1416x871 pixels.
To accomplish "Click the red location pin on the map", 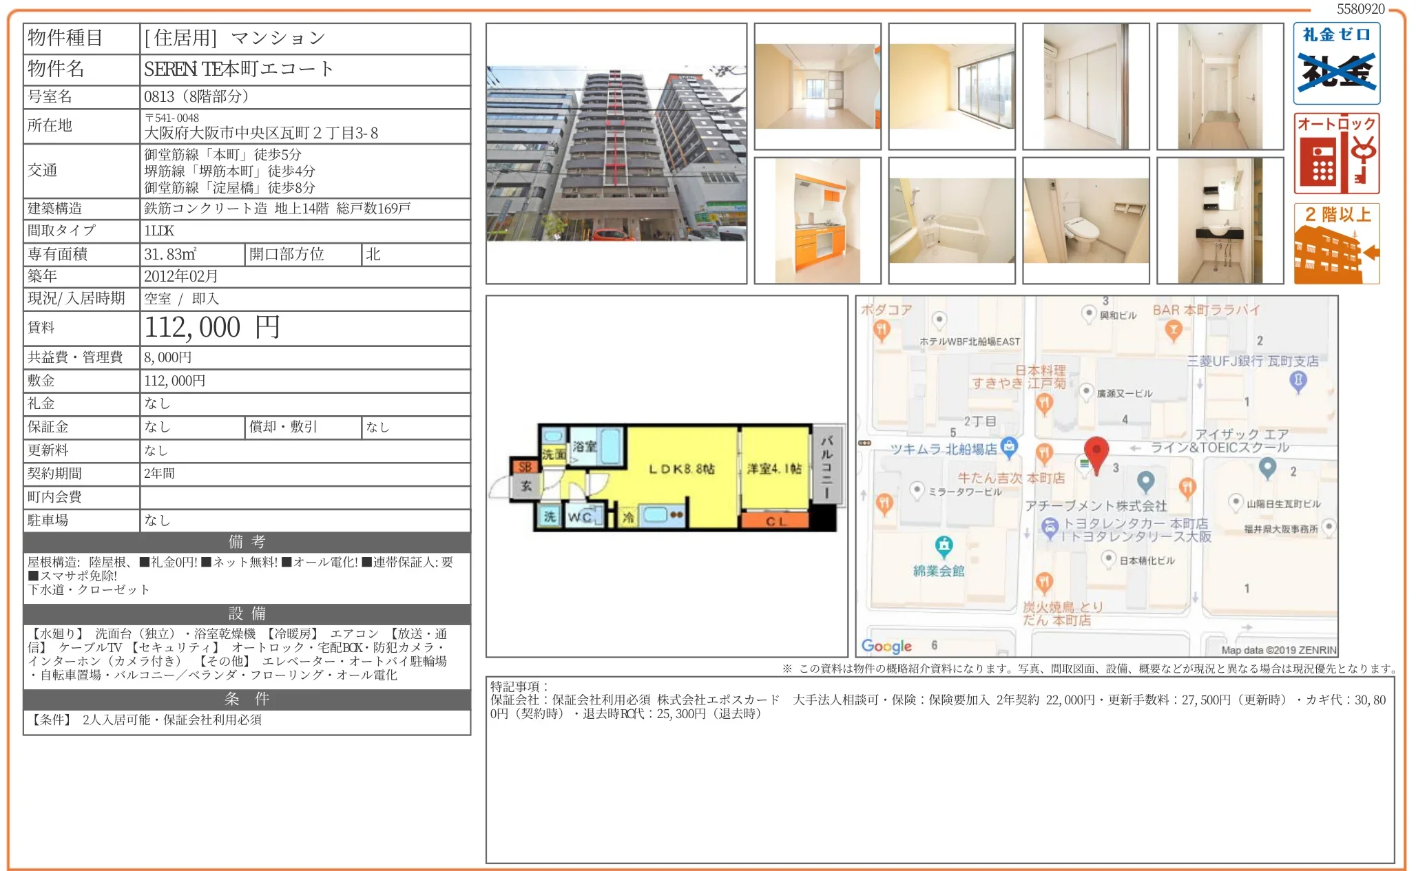I will (x=1096, y=451).
